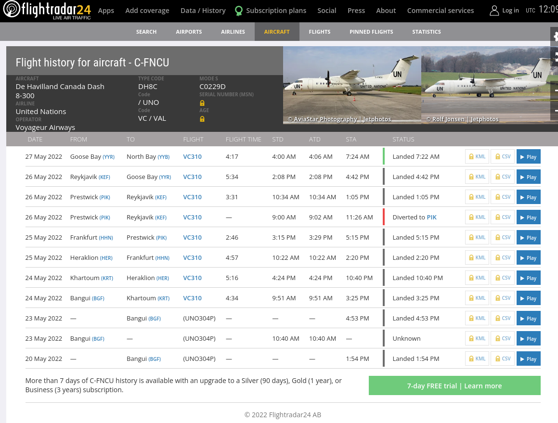Click the subscription plans badge icon
The width and height of the screenshot is (558, 423).
click(x=239, y=11)
